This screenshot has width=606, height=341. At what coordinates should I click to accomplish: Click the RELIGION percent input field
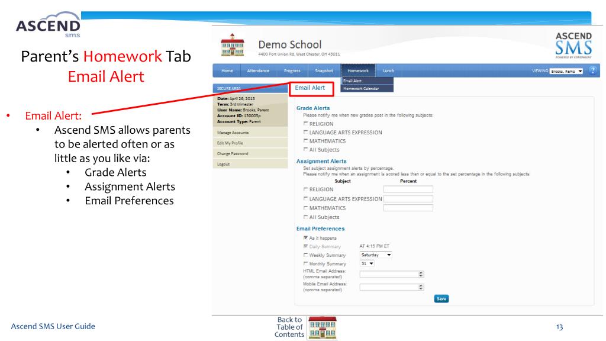point(408,189)
